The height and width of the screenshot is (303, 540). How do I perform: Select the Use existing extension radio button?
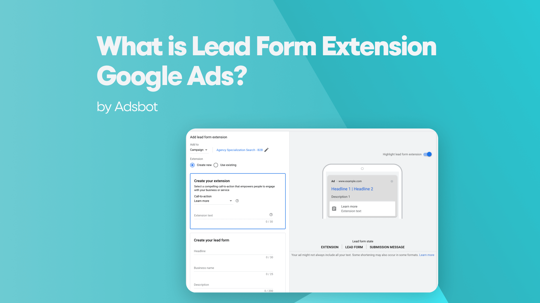click(216, 165)
